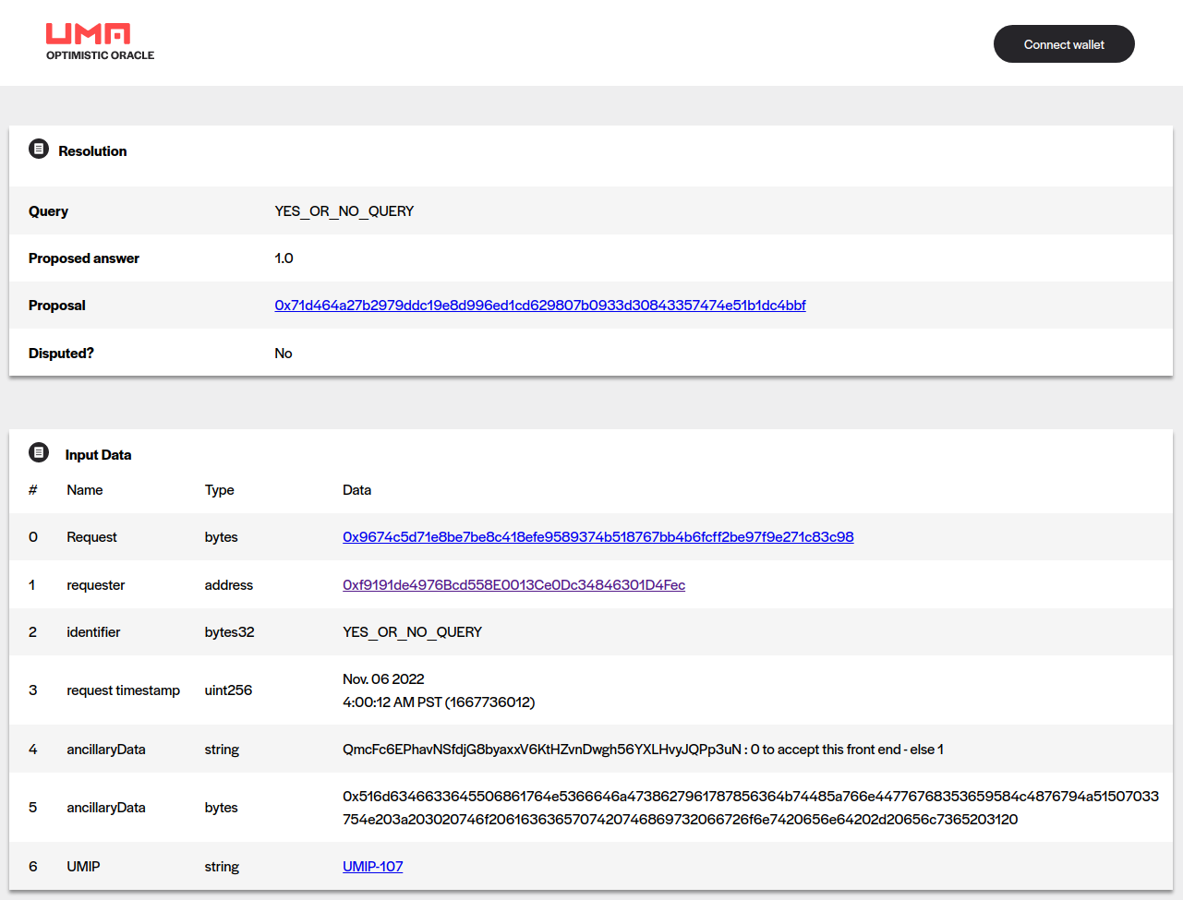The height and width of the screenshot is (900, 1183).
Task: Click the Resolution section document icon
Action: click(x=39, y=149)
